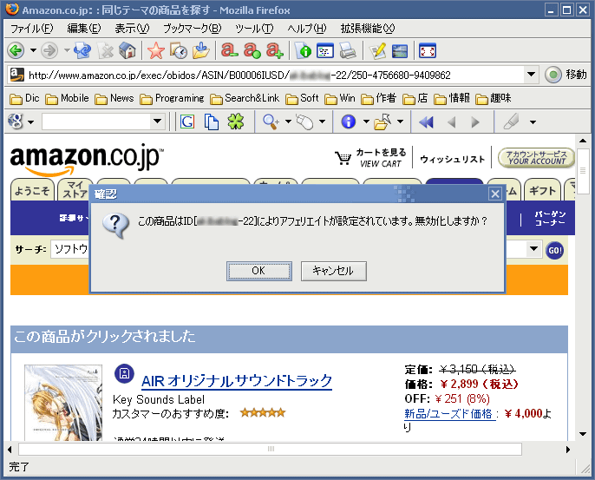Open the Mobile bookmark folder
The width and height of the screenshot is (595, 480).
pos(67,98)
